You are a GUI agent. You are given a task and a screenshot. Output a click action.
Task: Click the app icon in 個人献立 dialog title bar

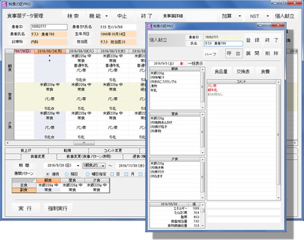coord(150,26)
